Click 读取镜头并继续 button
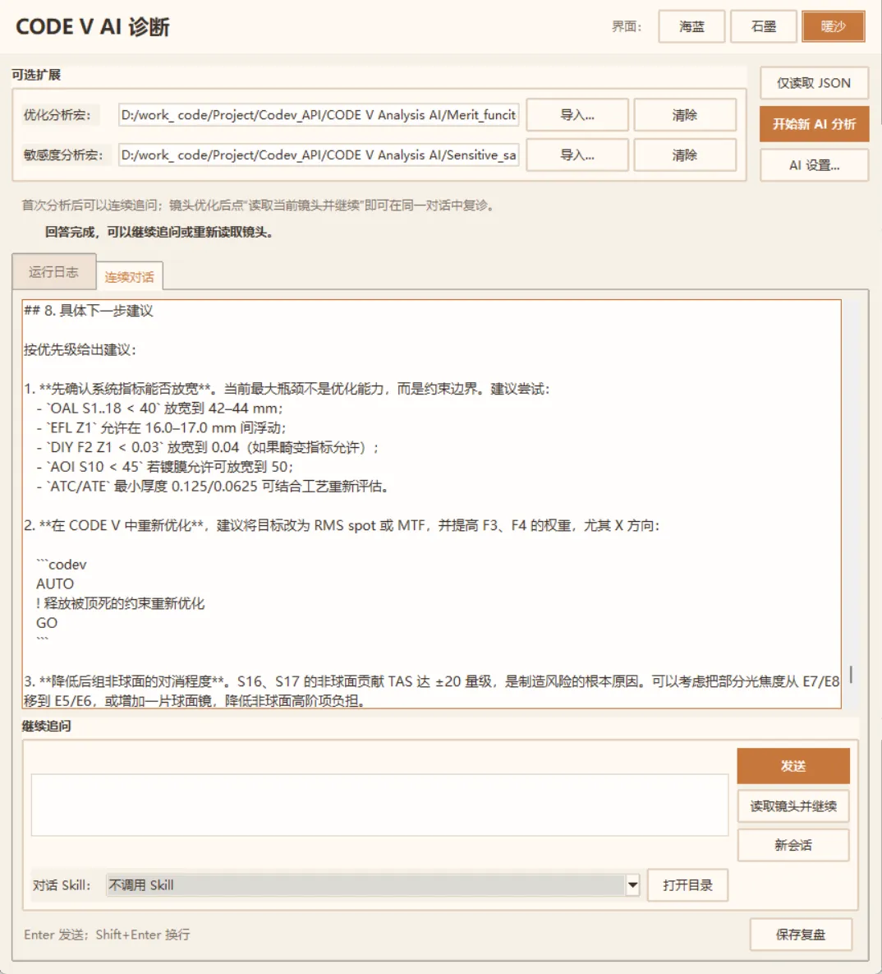Image resolution: width=882 pixels, height=974 pixels. [793, 806]
